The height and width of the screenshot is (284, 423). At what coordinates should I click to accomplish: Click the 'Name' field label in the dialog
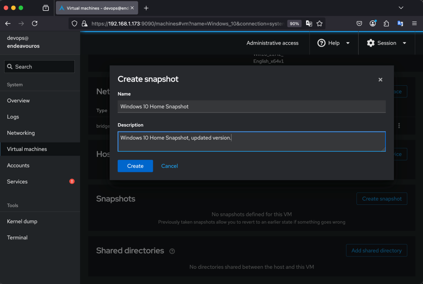pos(124,94)
